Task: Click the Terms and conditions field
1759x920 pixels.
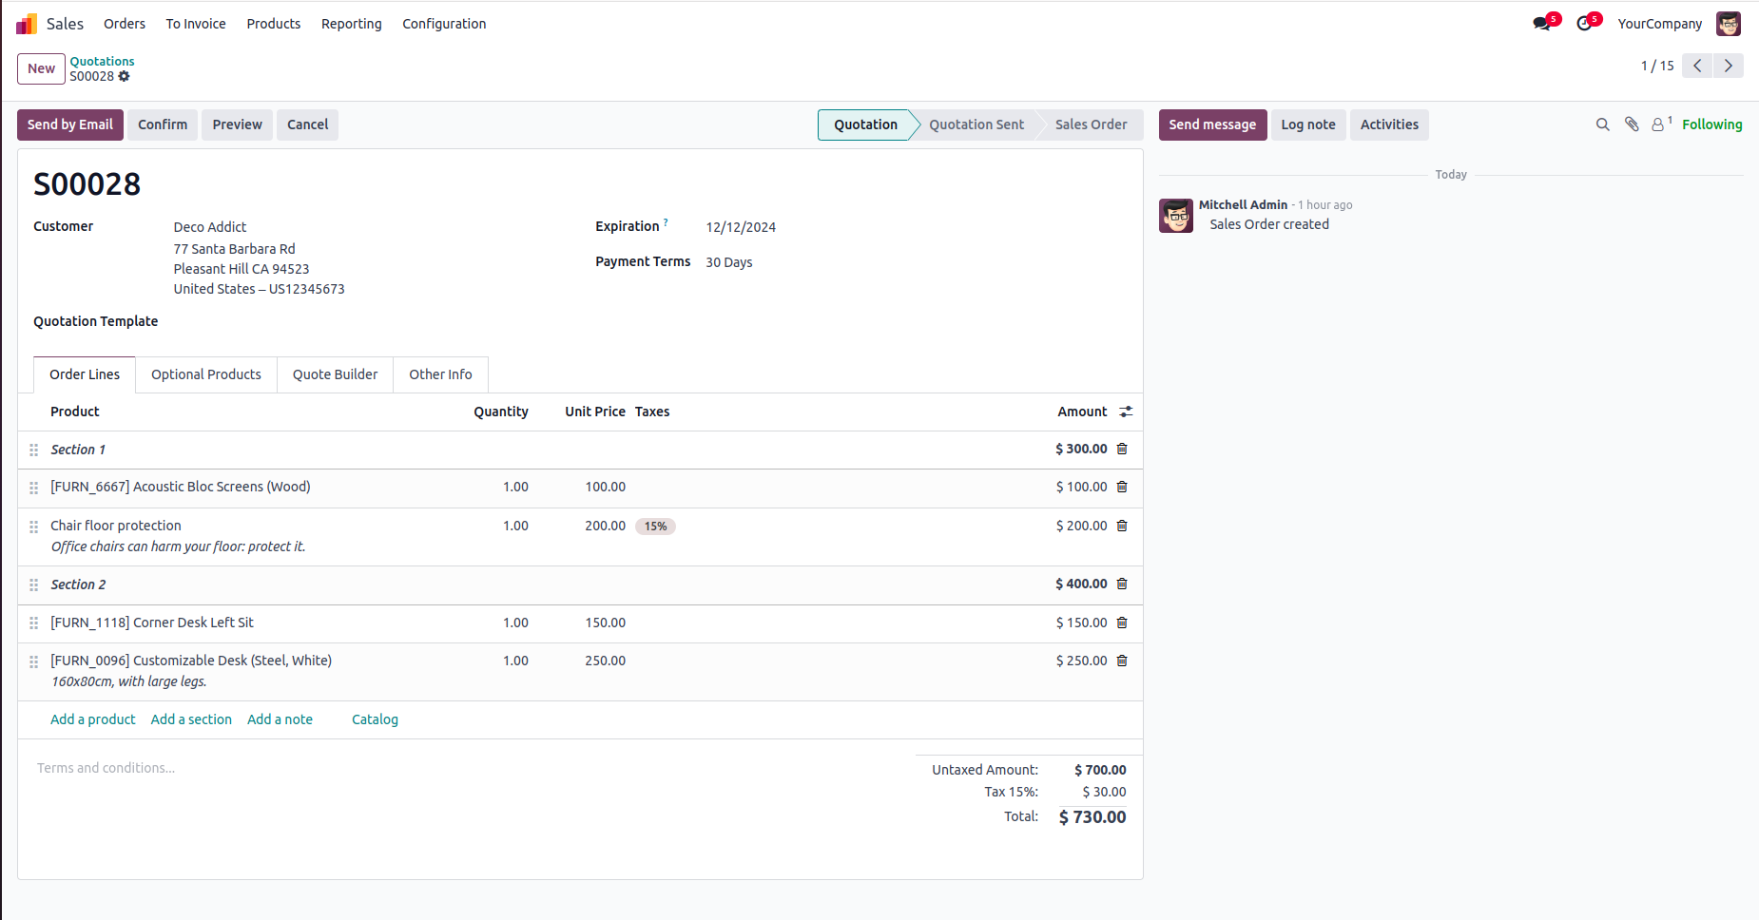Action: pos(106,768)
